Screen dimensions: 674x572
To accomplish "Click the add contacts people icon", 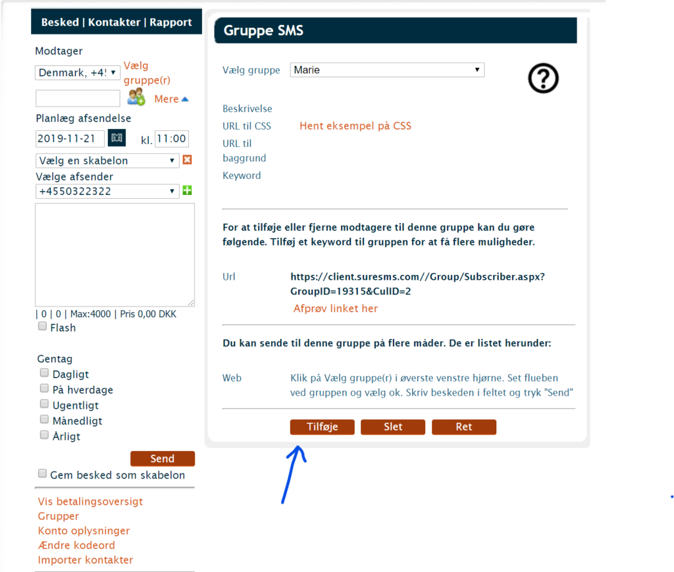I will [x=136, y=97].
